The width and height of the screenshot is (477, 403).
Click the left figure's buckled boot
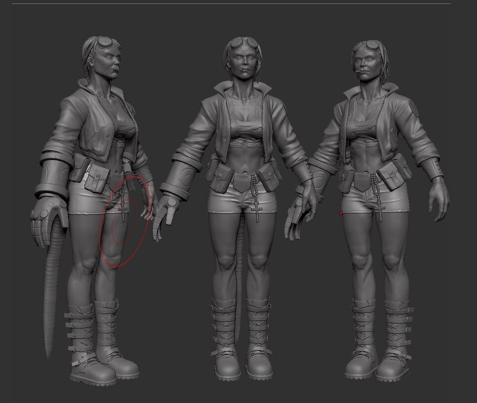pyautogui.click(x=89, y=336)
